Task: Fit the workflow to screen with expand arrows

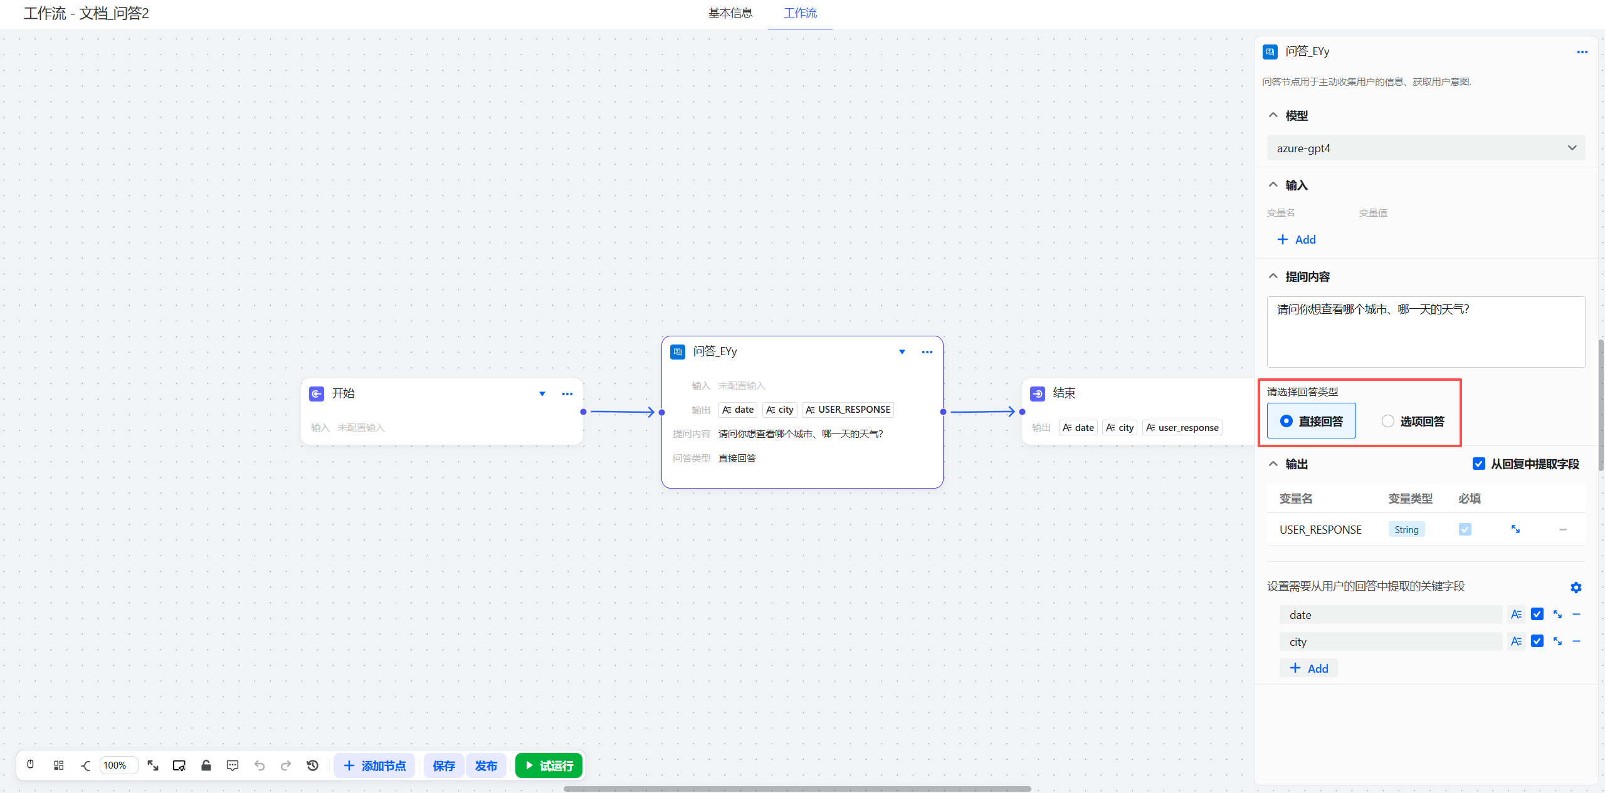Action: pos(153,765)
